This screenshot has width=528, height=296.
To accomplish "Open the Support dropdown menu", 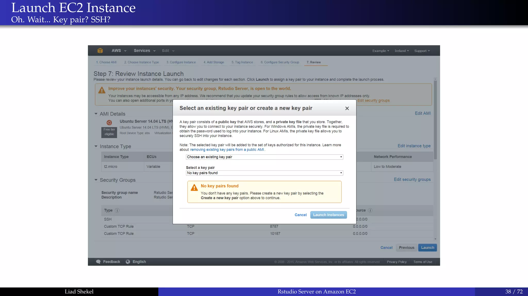I will (x=422, y=51).
